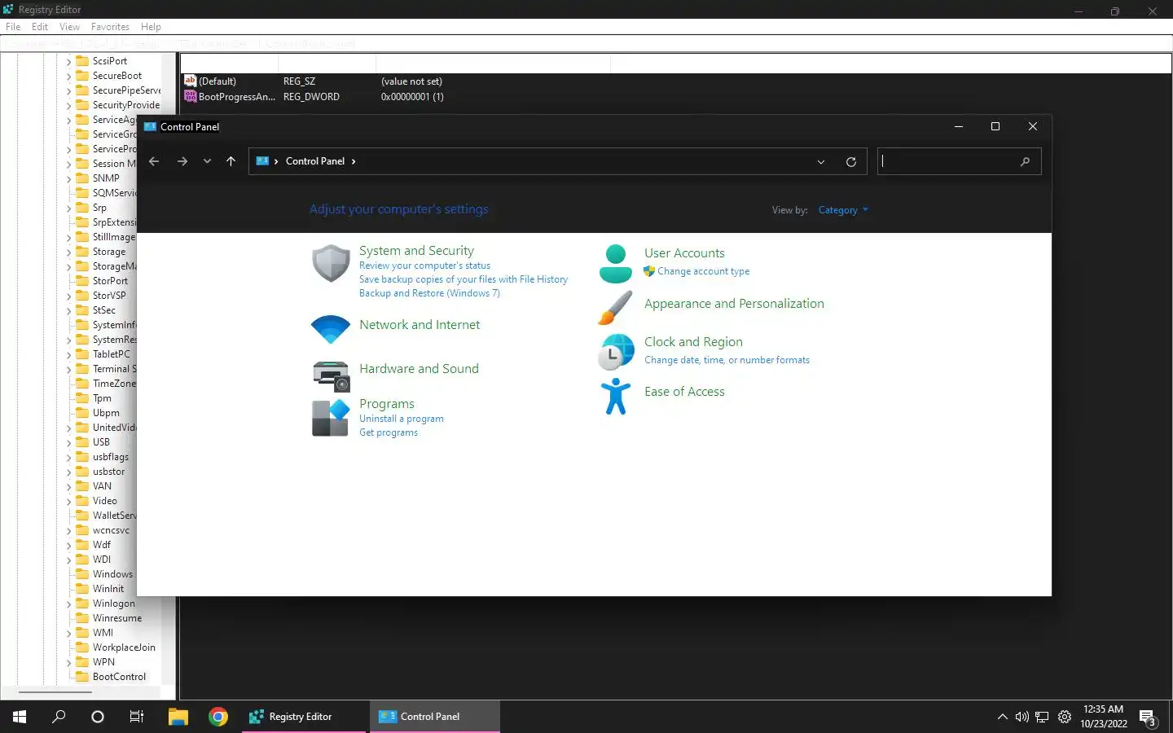
Task: Open the volume icon in system tray
Action: pos(1021,717)
